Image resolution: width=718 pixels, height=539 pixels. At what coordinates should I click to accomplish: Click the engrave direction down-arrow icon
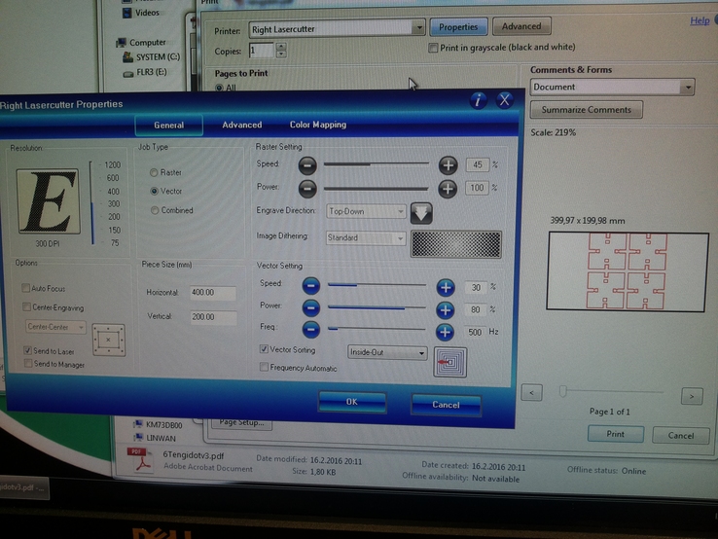click(x=421, y=213)
